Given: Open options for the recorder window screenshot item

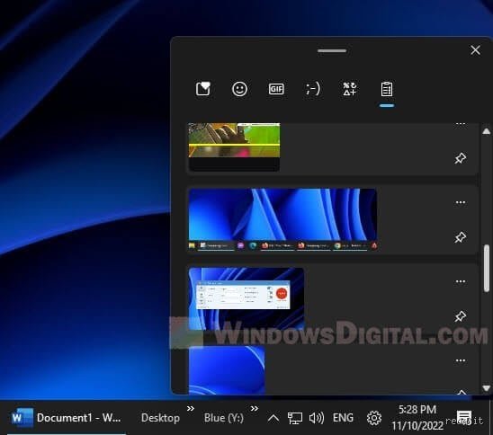Looking at the screenshot, I should tap(461, 281).
